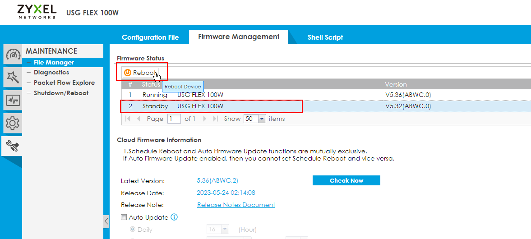
Task: Select the Daily radio button
Action: 133,230
